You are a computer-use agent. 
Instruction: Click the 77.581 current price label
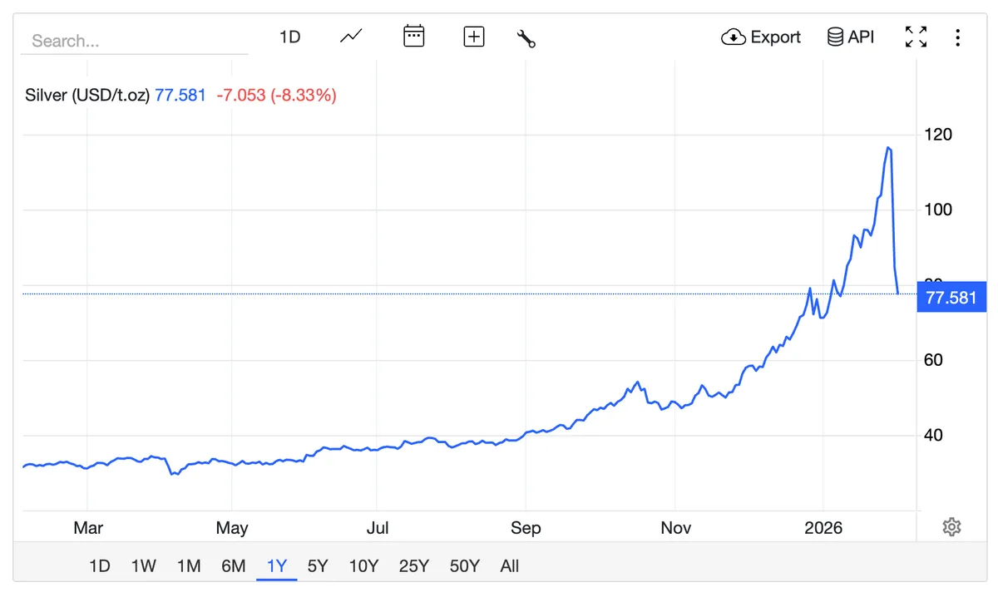click(951, 298)
